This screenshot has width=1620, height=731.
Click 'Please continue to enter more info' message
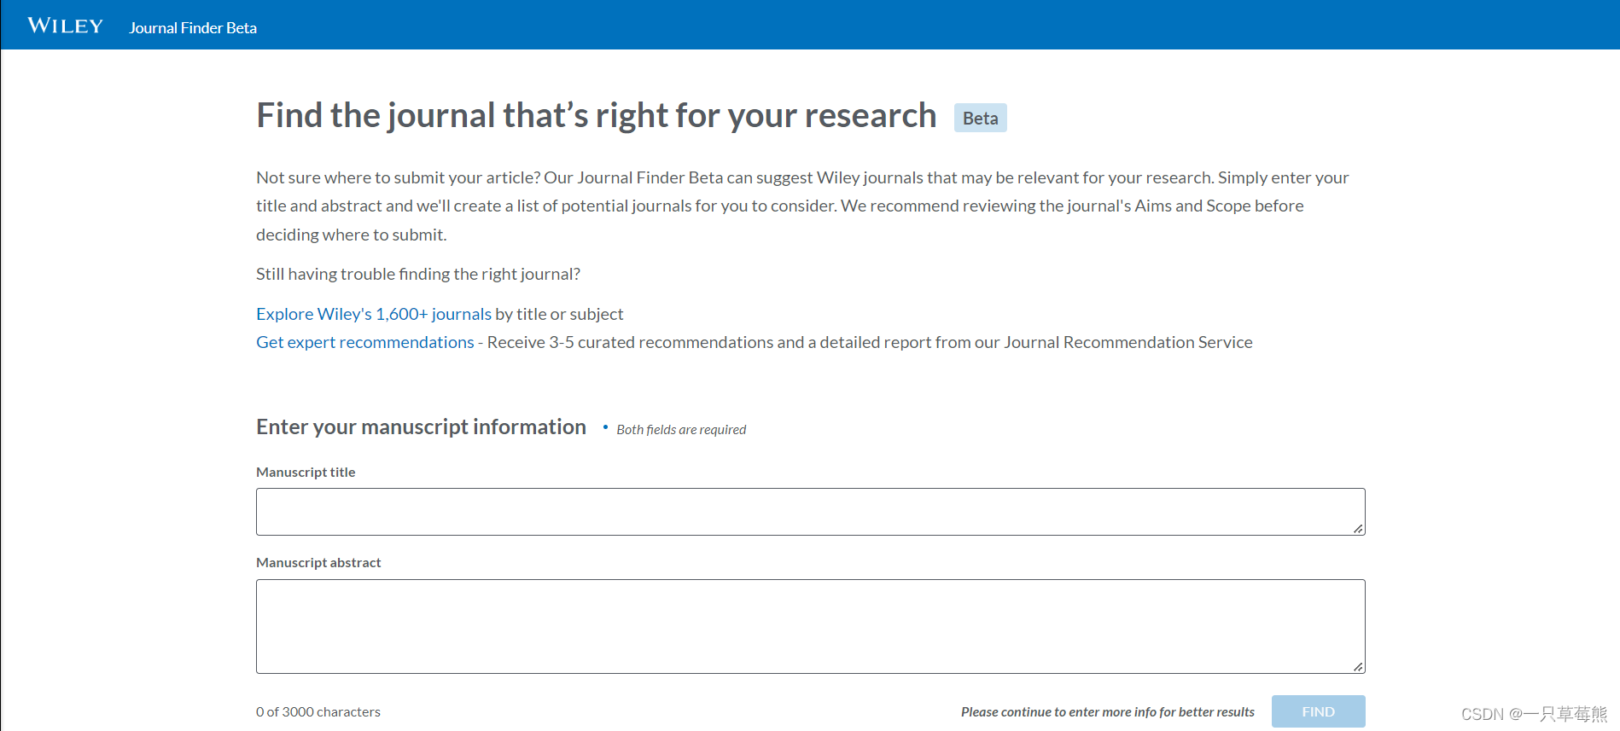pyautogui.click(x=1108, y=711)
